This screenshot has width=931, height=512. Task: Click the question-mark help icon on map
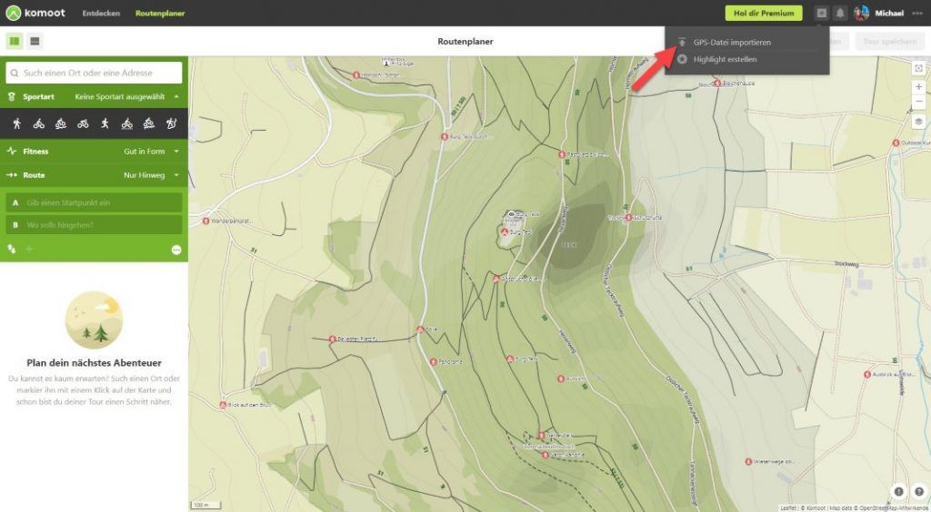pos(918,491)
